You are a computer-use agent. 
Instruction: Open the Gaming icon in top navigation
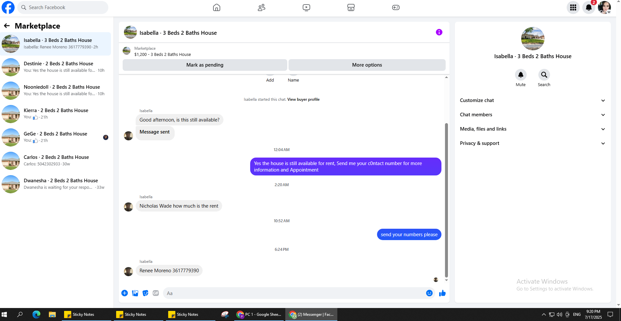396,7
